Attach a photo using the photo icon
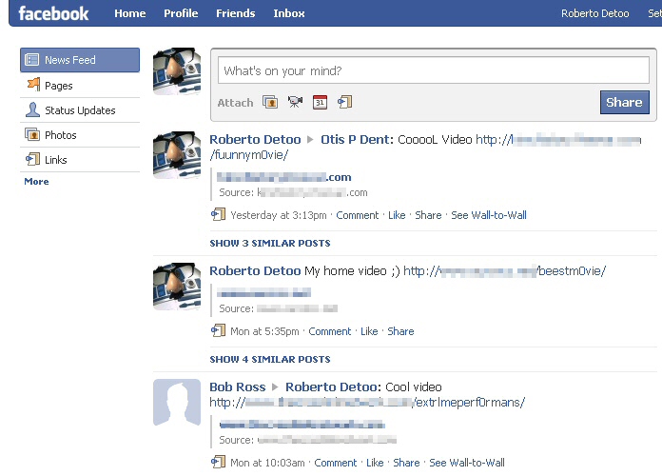Viewport: 662px width, 476px height. point(270,102)
